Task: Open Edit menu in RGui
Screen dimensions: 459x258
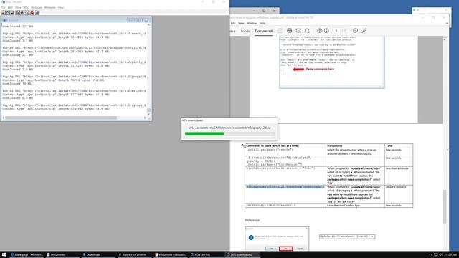Action: coord(10,7)
